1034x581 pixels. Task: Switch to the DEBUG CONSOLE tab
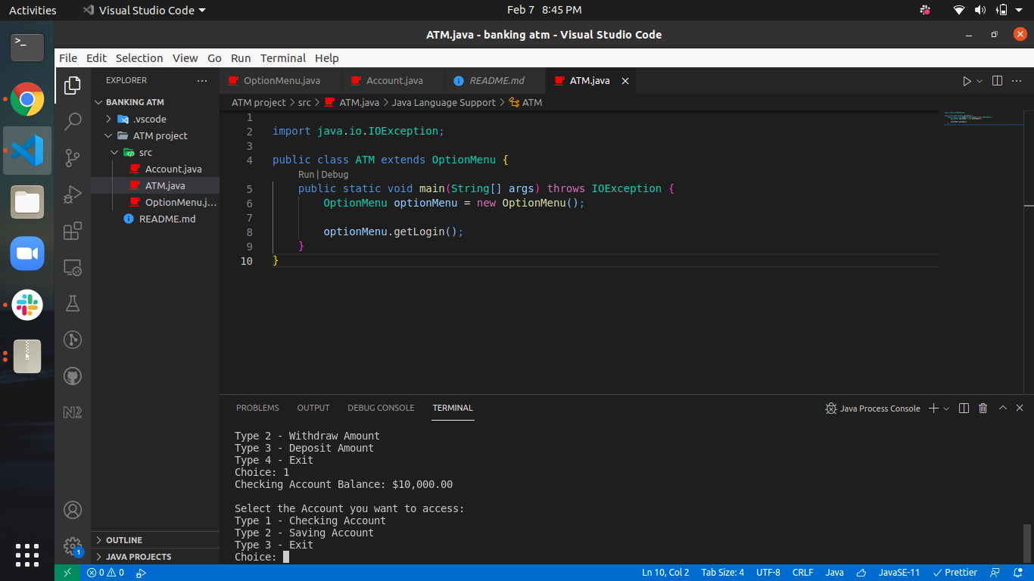[x=381, y=408]
